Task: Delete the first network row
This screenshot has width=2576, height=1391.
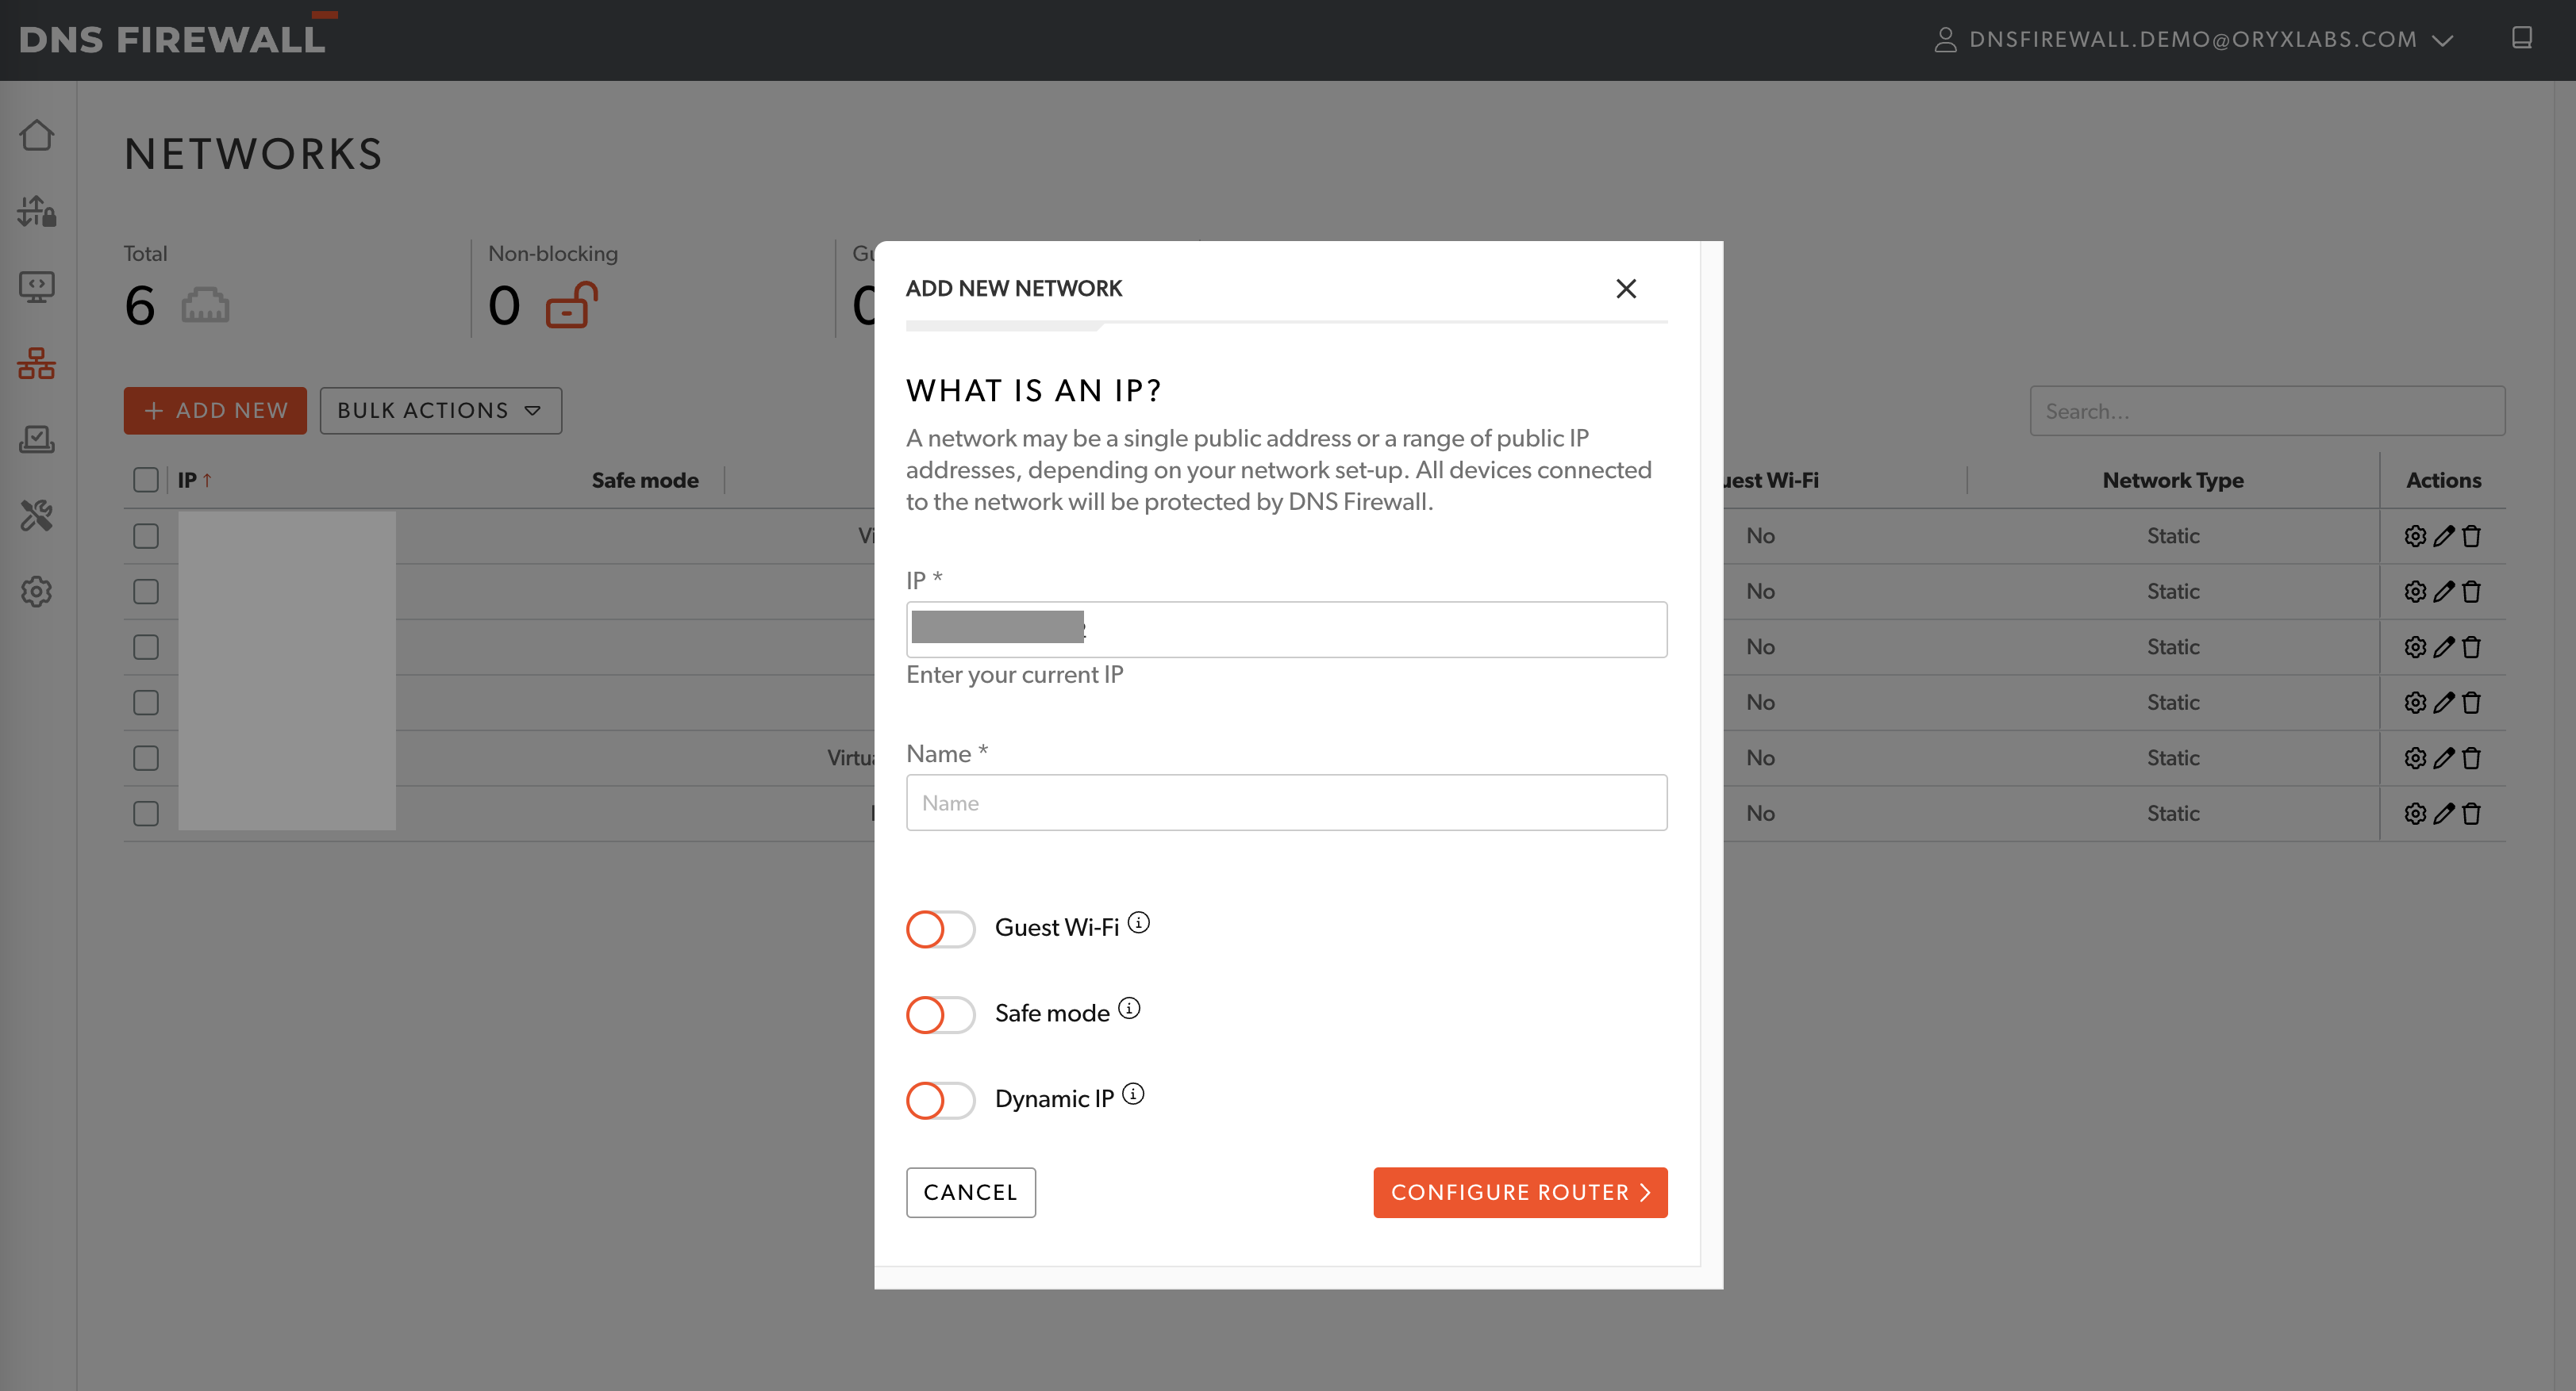Action: point(2472,537)
